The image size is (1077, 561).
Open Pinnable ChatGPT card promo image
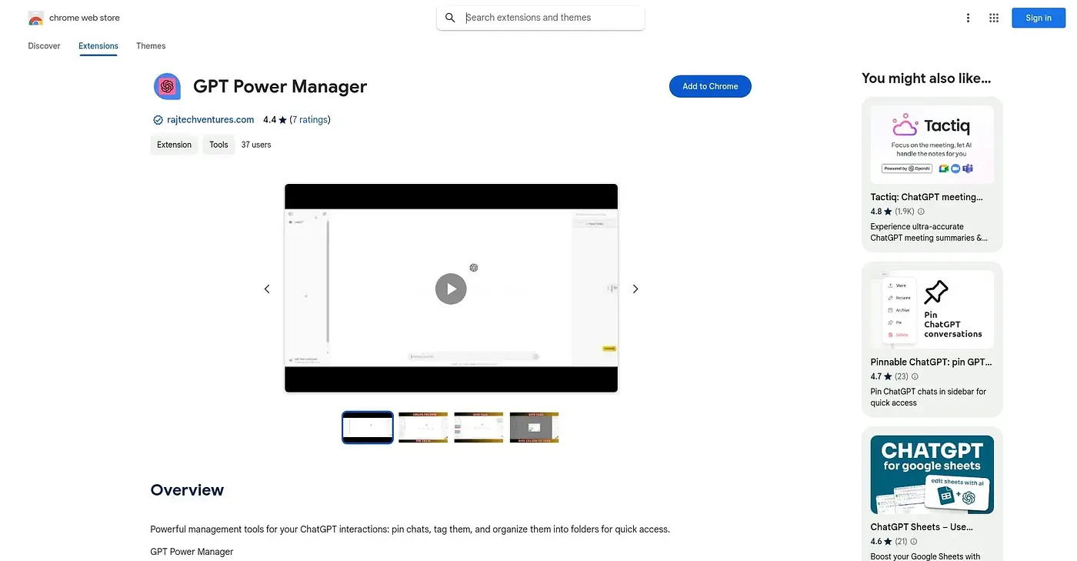(932, 309)
